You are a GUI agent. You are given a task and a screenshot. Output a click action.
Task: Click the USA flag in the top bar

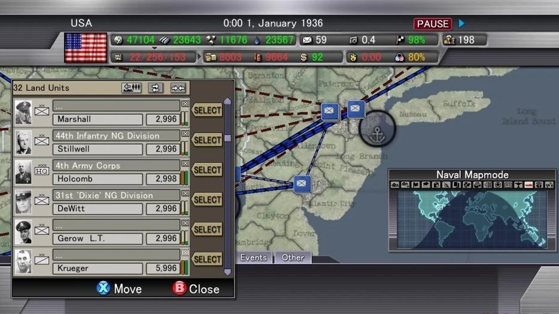86,48
